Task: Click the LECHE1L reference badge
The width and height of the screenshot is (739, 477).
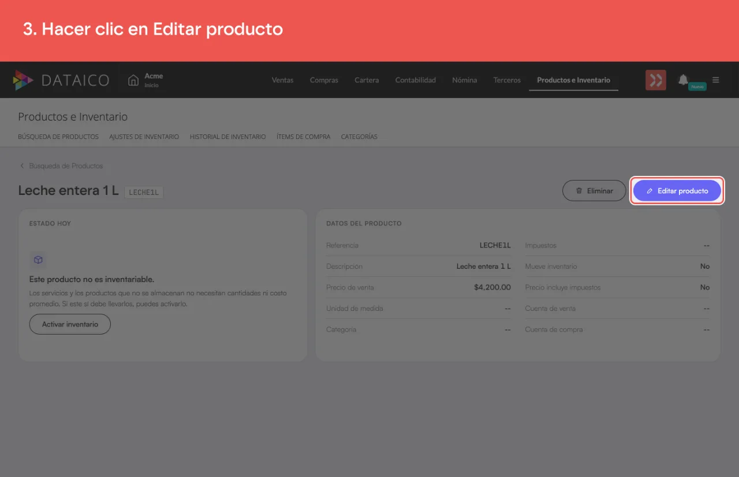Action: [x=144, y=193]
